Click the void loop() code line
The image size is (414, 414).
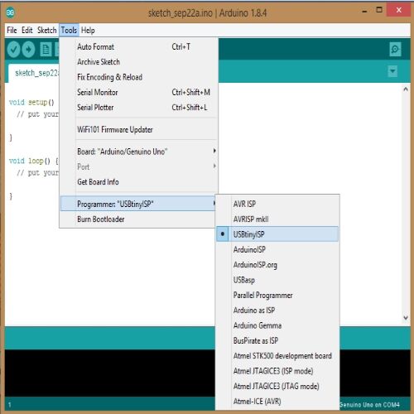(x=33, y=161)
